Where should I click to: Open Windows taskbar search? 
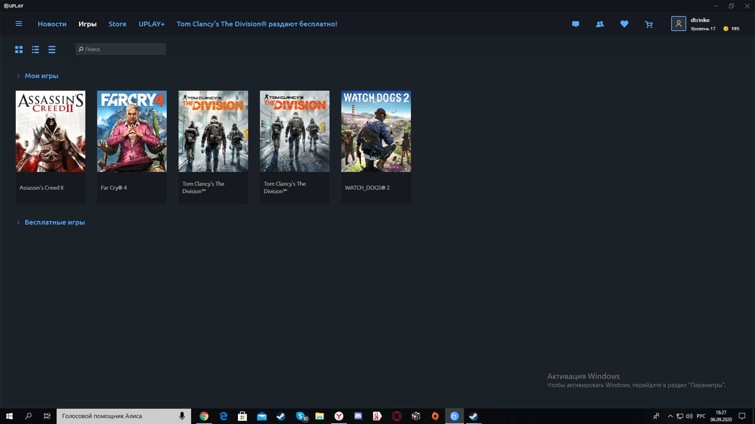coord(28,416)
